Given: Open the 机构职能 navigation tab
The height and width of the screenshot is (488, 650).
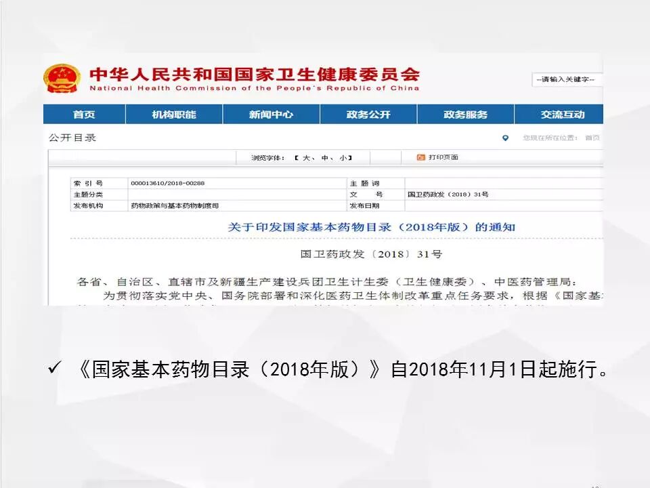Looking at the screenshot, I should click(x=174, y=115).
